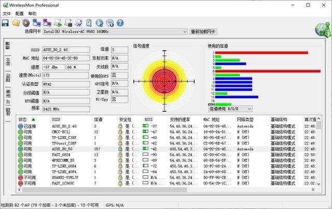Open the 帮助 menu
Image resolution: width=332 pixels, height=209 pixels.
[32, 13]
